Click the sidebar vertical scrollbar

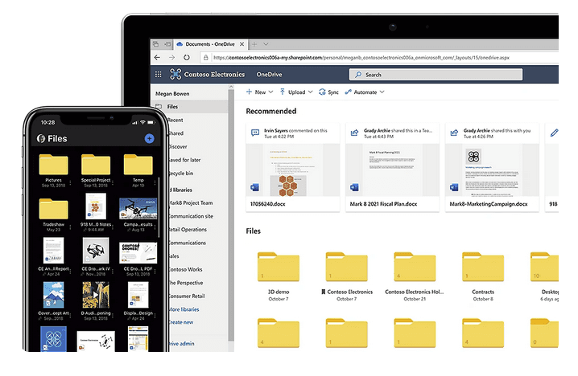tap(231, 214)
